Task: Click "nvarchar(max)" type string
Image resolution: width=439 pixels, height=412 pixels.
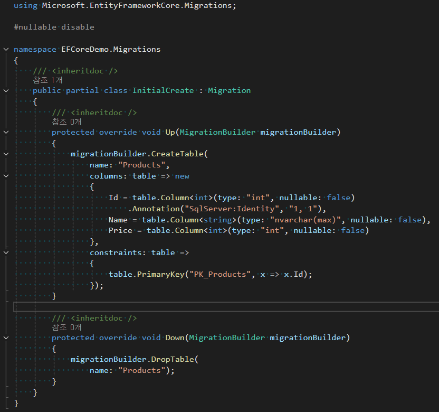Action: tap(305, 220)
